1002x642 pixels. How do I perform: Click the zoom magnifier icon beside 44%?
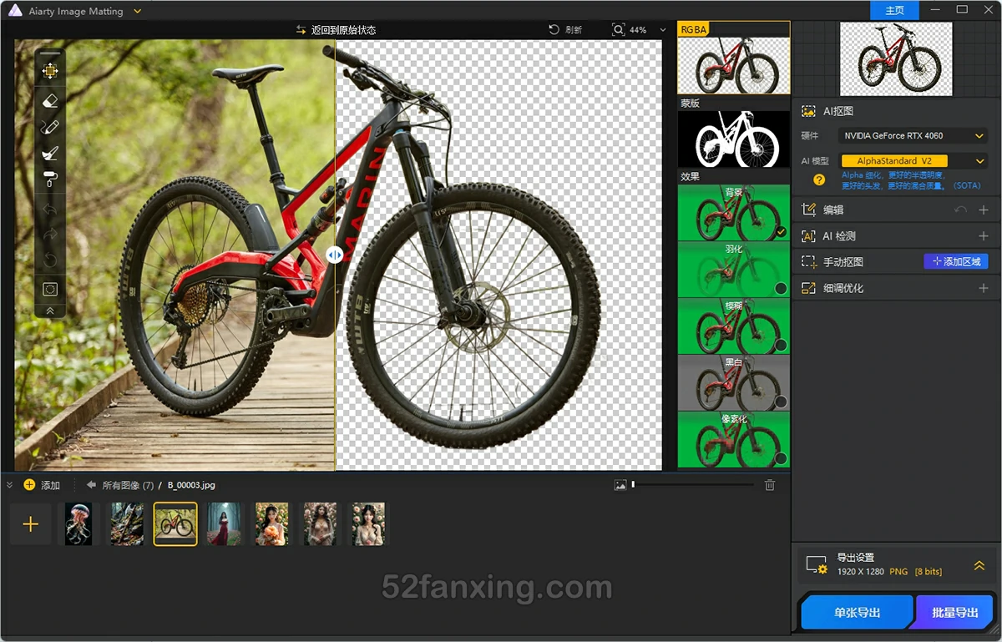pos(618,30)
